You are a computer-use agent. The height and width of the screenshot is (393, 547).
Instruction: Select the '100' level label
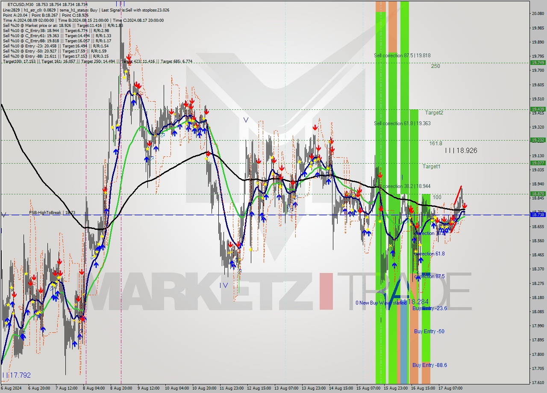437,197
